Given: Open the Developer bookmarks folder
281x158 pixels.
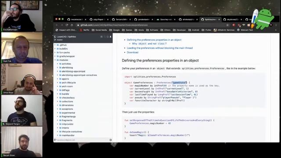Looking at the screenshot, I should 180,30.
